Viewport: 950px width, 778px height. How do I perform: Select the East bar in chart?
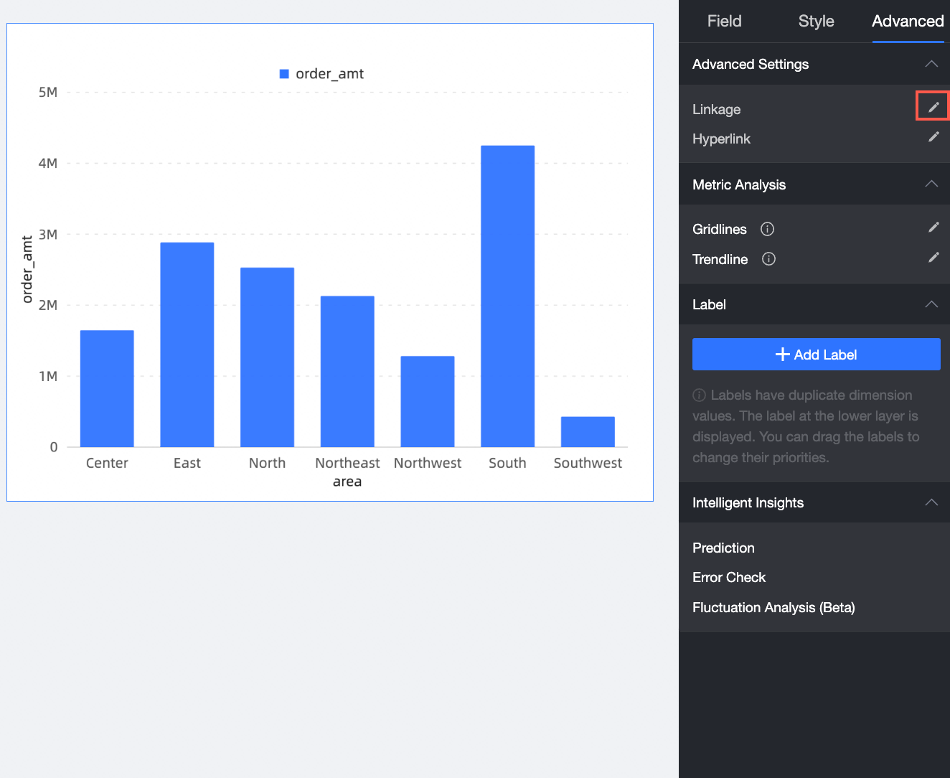pyautogui.click(x=187, y=345)
